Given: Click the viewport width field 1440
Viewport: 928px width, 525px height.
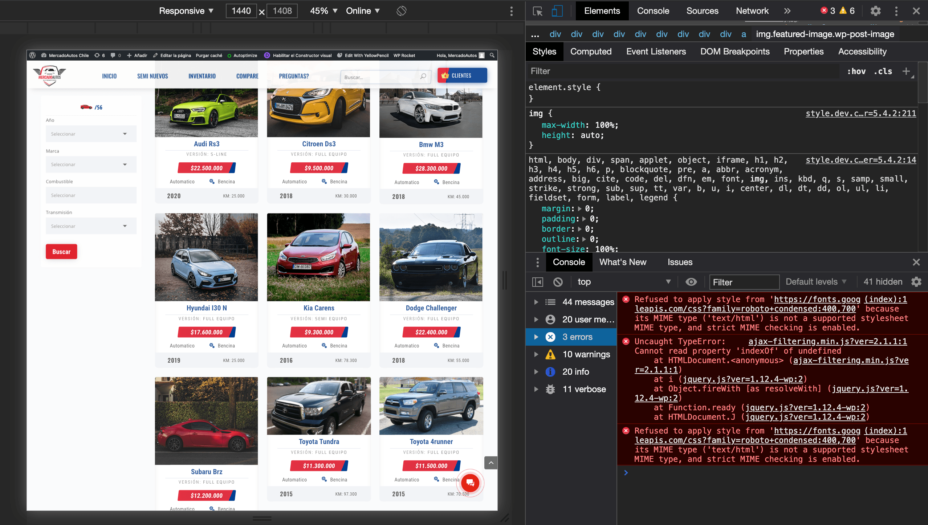Looking at the screenshot, I should [x=241, y=11].
